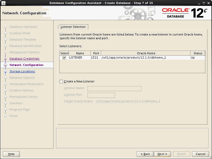Image resolution: width=212 pixels, height=159 pixels.
Task: Close the Database Configuration Assistant window
Action: tap(209, 3)
